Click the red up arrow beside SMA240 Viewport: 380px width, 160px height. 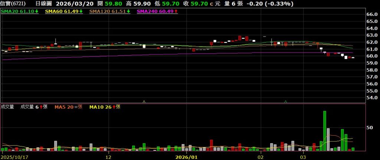click(176, 12)
